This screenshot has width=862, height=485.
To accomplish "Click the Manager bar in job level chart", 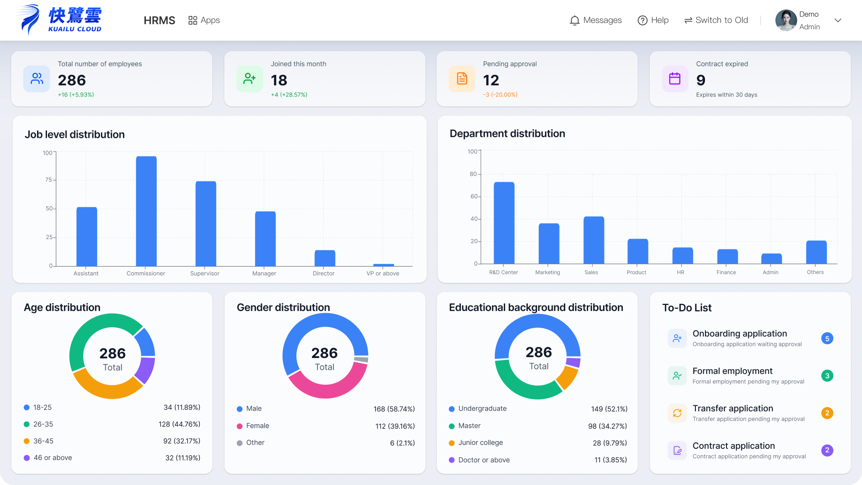I will coord(265,239).
